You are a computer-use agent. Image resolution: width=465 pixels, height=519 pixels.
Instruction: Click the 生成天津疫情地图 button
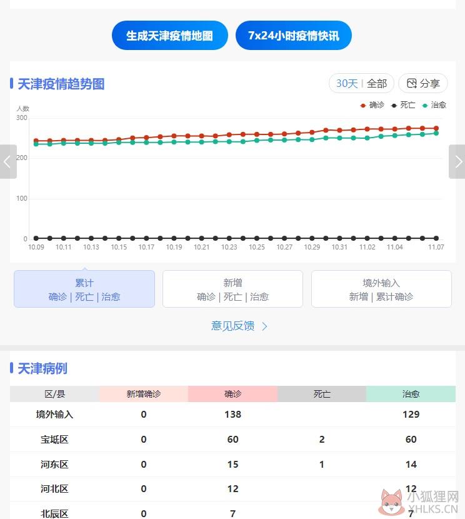(169, 36)
